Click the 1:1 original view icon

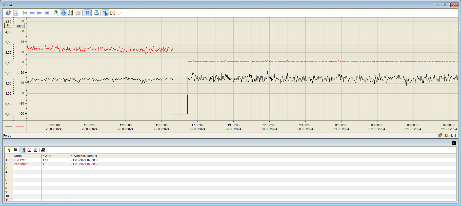[78, 13]
